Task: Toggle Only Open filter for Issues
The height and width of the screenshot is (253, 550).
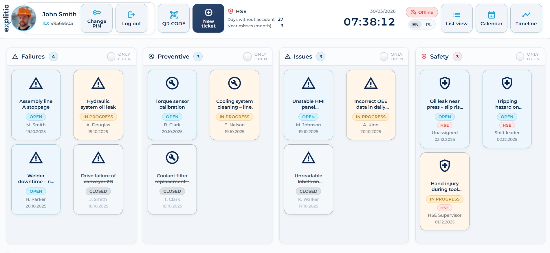Action: pyautogui.click(x=384, y=57)
